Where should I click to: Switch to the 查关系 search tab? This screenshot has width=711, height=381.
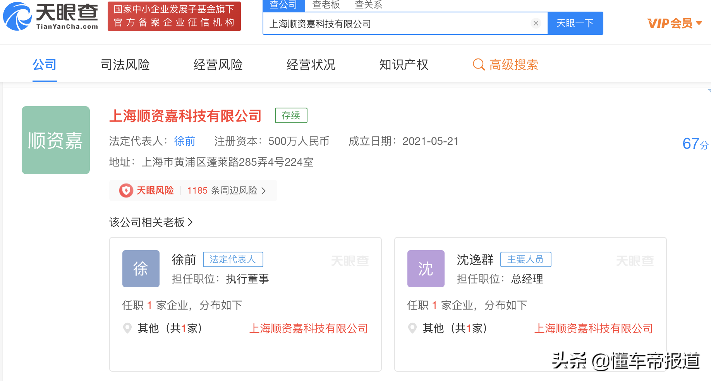[369, 5]
